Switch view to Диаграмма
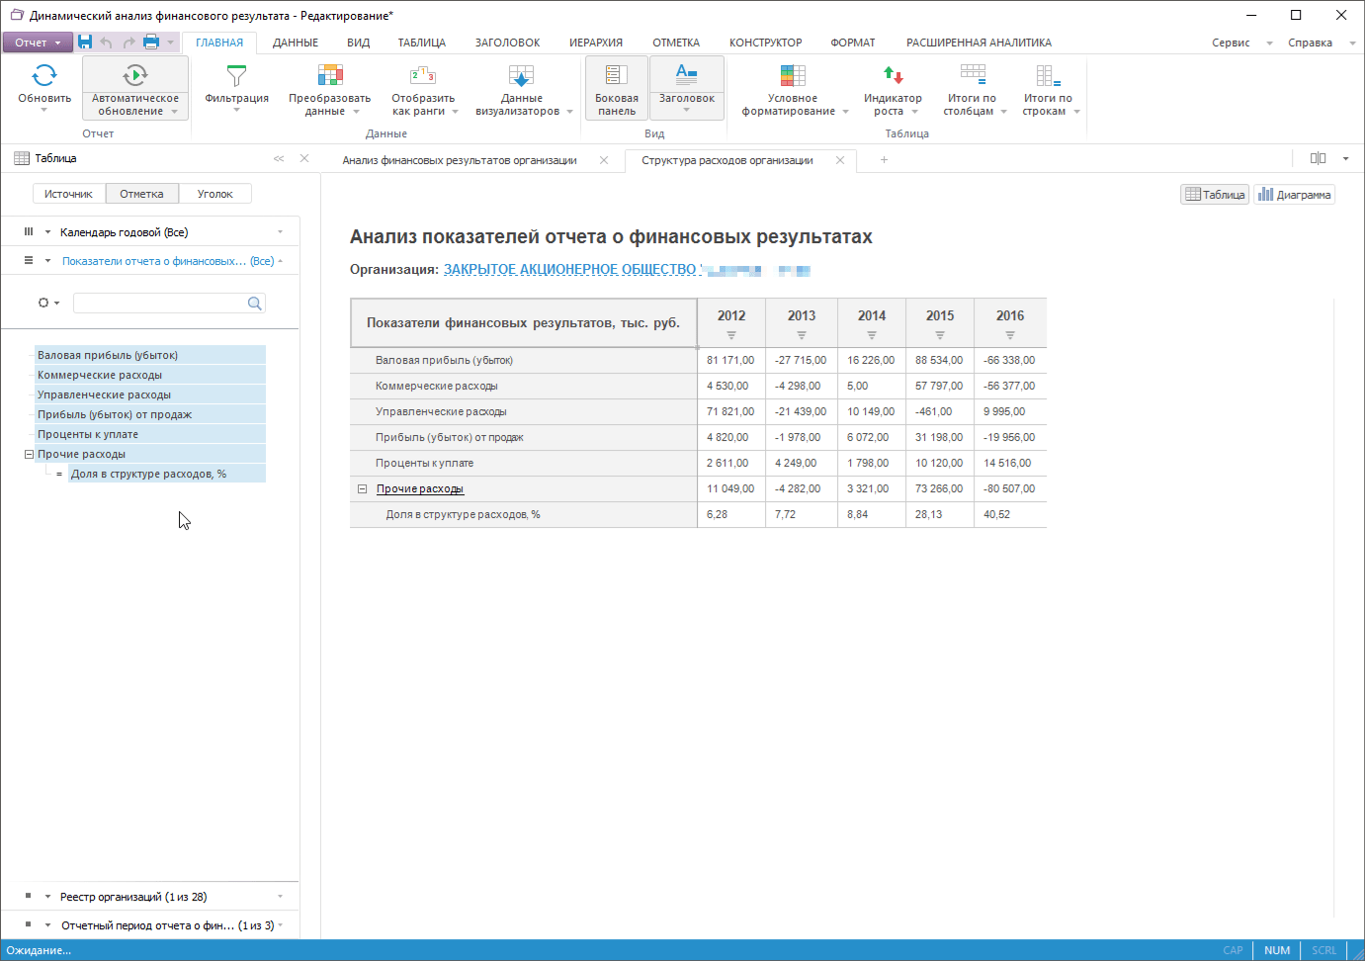The width and height of the screenshot is (1365, 961). (x=1295, y=195)
